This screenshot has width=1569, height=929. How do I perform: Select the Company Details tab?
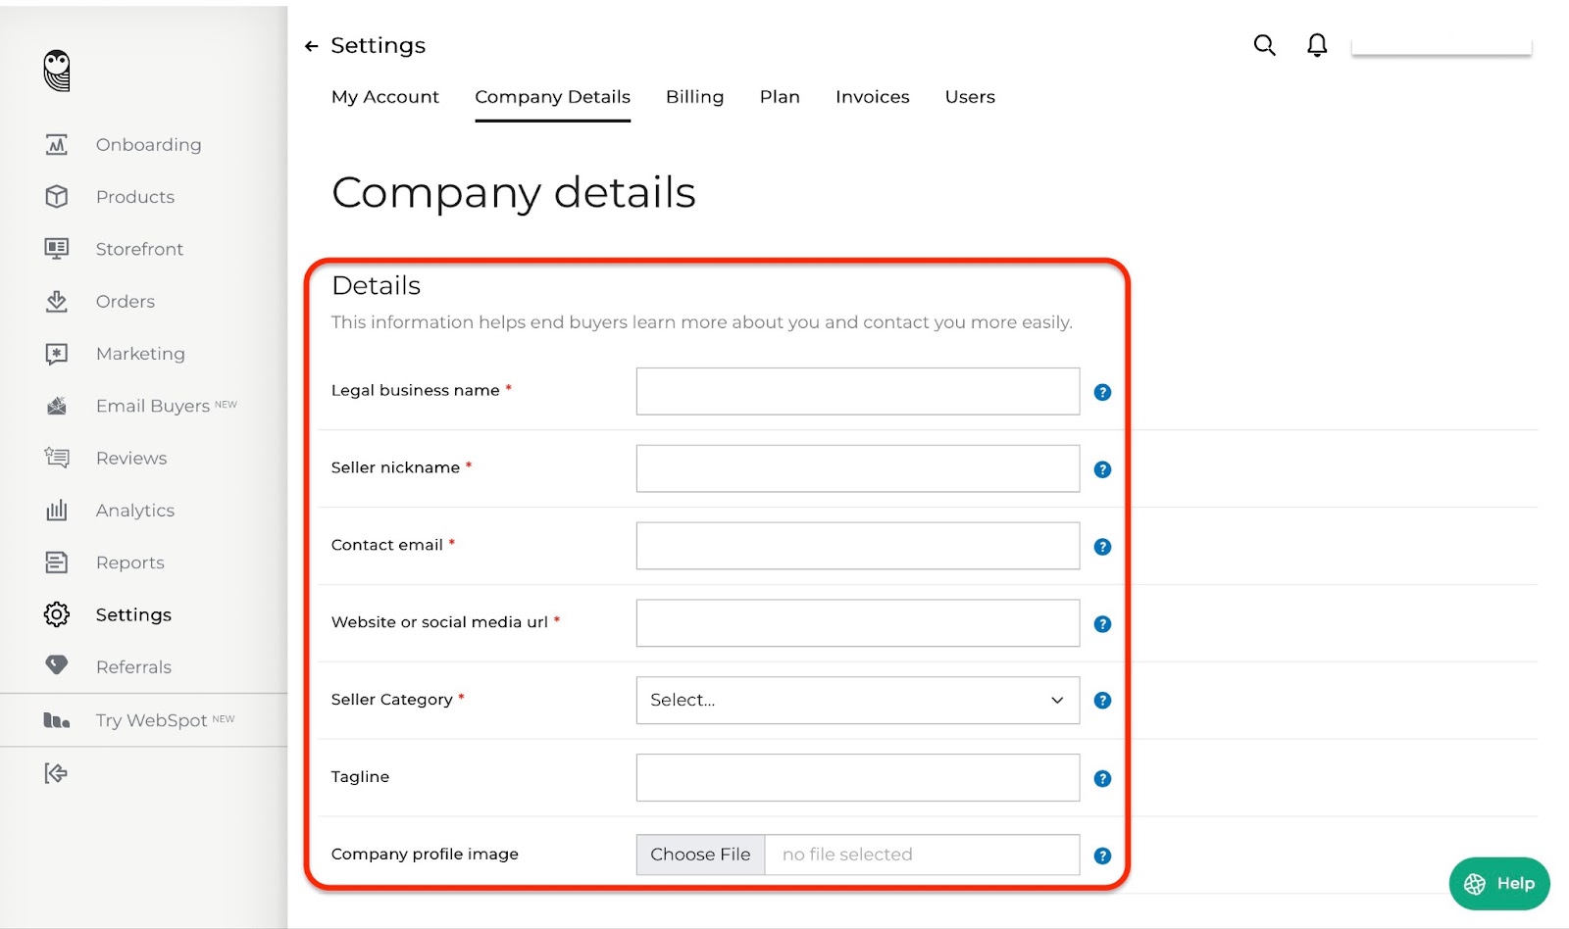pos(552,97)
